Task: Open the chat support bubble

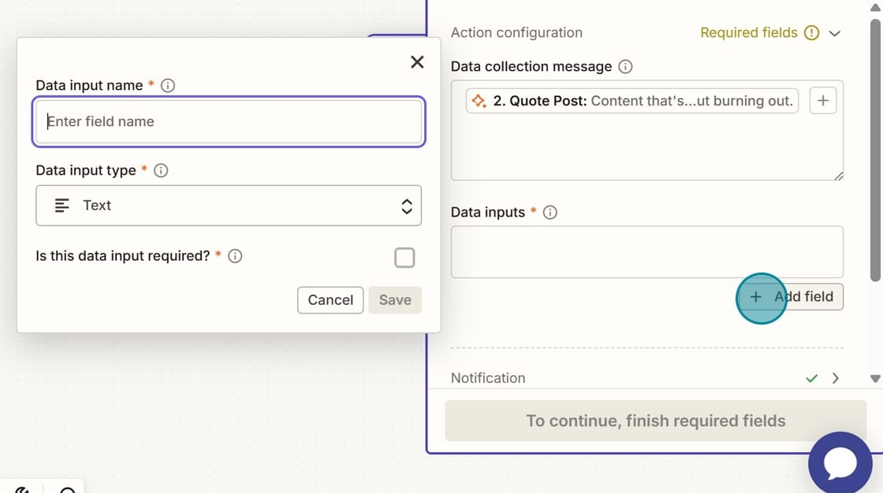Action: 840,463
